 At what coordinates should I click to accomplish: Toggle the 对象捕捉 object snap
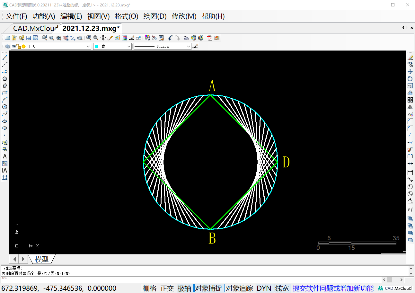(209, 288)
